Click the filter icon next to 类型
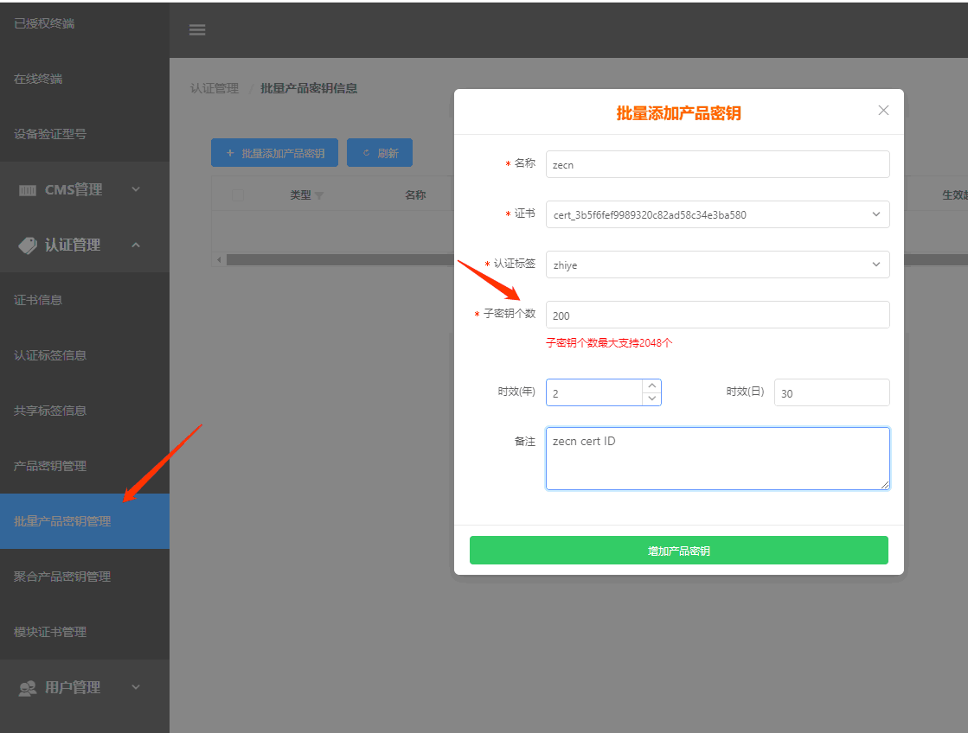This screenshot has height=733, width=968. click(x=319, y=196)
